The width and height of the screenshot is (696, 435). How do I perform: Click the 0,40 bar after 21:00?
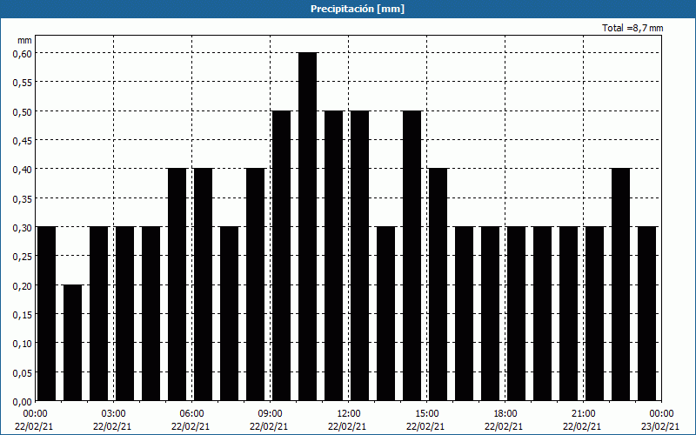tap(620, 284)
